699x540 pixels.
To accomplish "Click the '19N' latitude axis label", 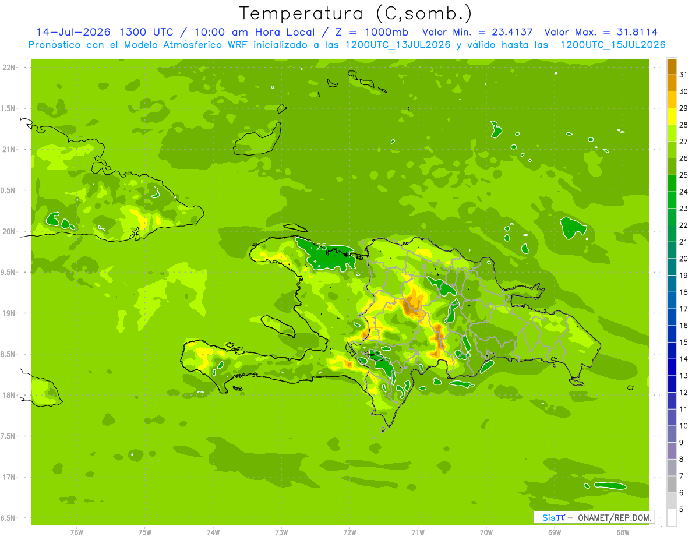I will (9, 313).
